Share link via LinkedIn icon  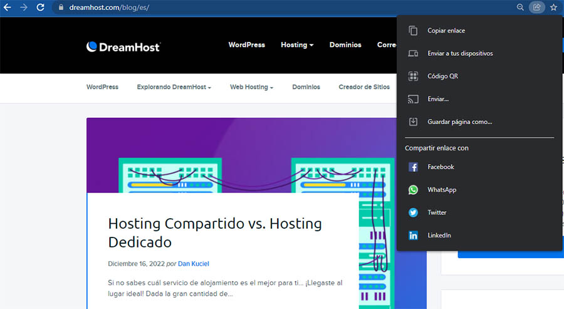pos(413,236)
